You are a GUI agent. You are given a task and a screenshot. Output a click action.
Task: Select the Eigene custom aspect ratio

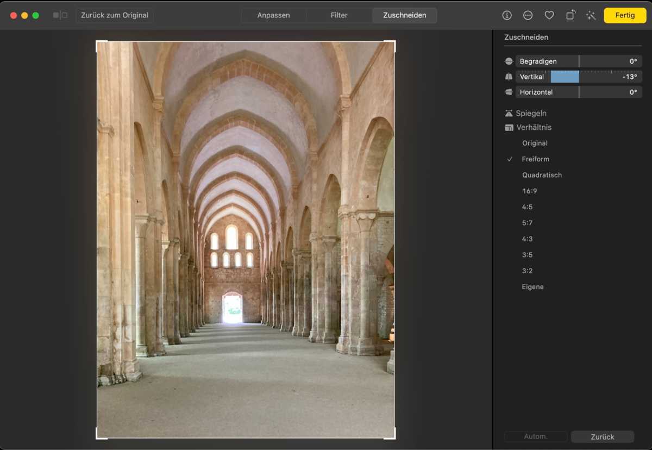pyautogui.click(x=532, y=287)
